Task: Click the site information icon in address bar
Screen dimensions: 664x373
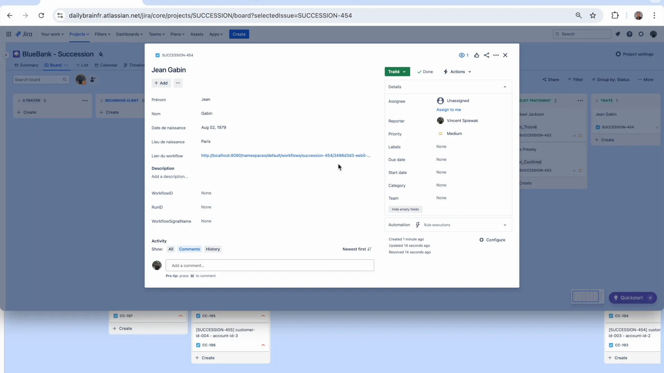Action: [x=60, y=16]
